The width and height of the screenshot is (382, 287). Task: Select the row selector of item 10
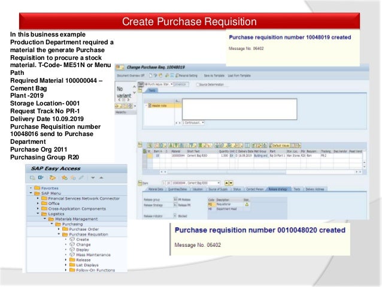pos(144,155)
